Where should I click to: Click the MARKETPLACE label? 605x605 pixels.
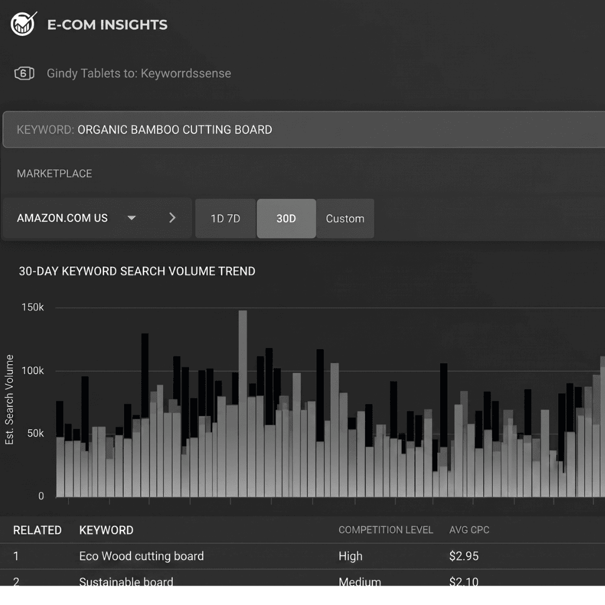point(54,174)
